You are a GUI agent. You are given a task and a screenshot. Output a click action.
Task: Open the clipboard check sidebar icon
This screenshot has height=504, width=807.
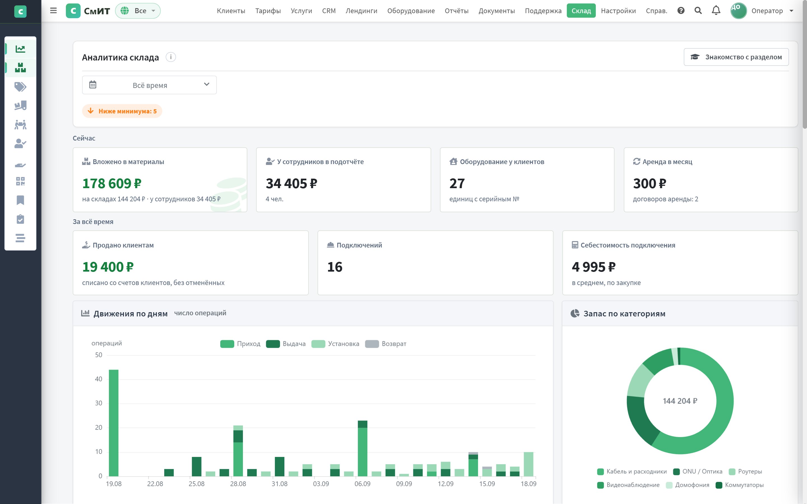pos(20,219)
